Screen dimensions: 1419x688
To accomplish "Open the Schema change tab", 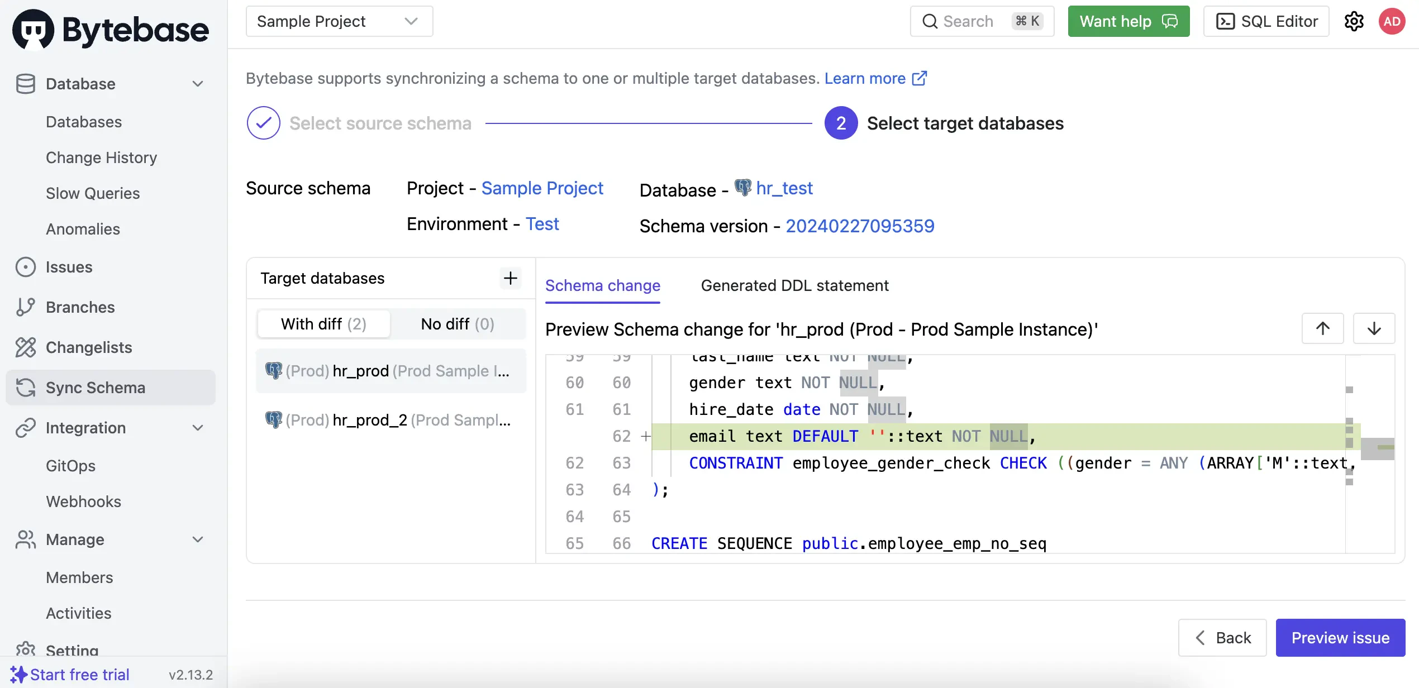I will (x=603, y=285).
